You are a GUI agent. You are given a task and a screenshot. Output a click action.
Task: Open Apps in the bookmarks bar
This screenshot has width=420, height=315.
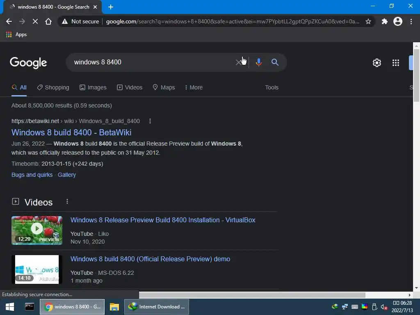click(x=16, y=34)
